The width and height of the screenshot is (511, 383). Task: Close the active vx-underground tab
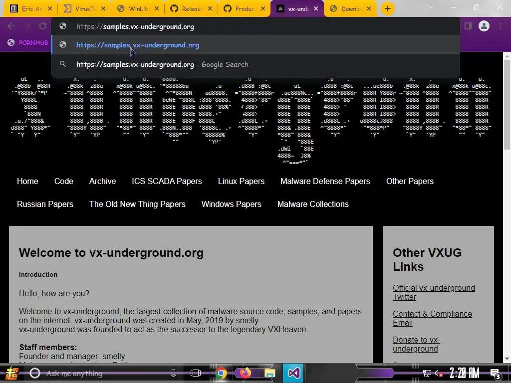[x=316, y=9]
